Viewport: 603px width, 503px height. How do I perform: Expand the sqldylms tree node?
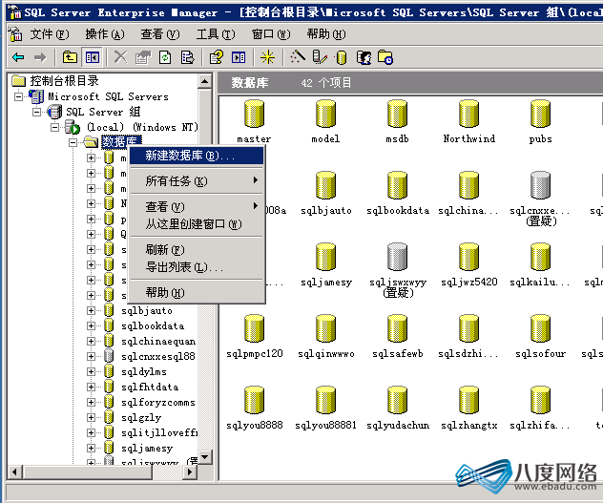(92, 372)
